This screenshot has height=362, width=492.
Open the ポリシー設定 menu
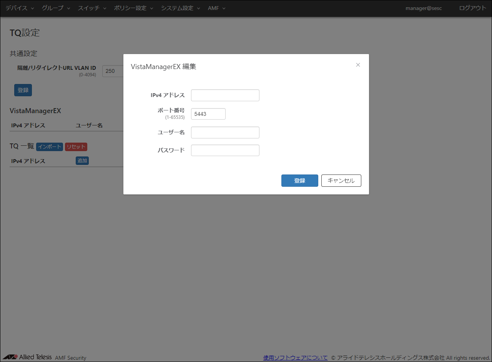[x=133, y=8]
